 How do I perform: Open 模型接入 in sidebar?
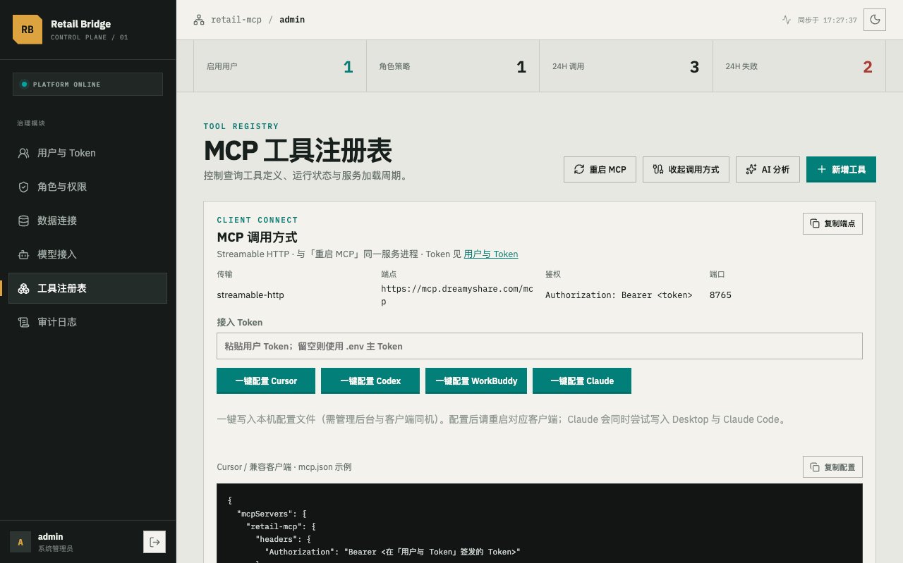coord(87,254)
